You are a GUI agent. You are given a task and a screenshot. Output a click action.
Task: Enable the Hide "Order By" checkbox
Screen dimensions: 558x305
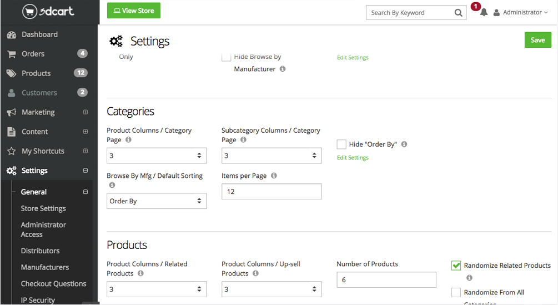click(x=341, y=144)
